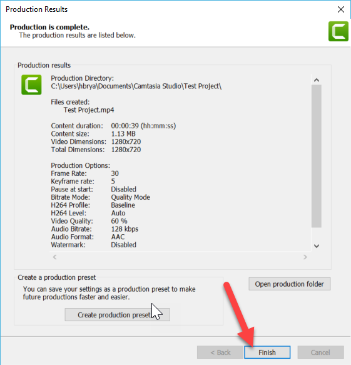351x365 pixels.
Task: Click the left arrow of the horizontal scrollbar
Action: point(54,257)
